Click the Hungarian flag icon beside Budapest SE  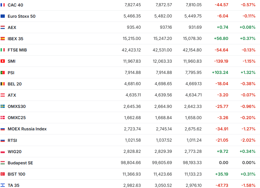[x=3, y=163]
